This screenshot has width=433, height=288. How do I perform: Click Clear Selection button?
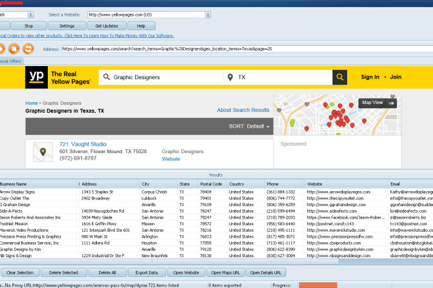coord(20,272)
